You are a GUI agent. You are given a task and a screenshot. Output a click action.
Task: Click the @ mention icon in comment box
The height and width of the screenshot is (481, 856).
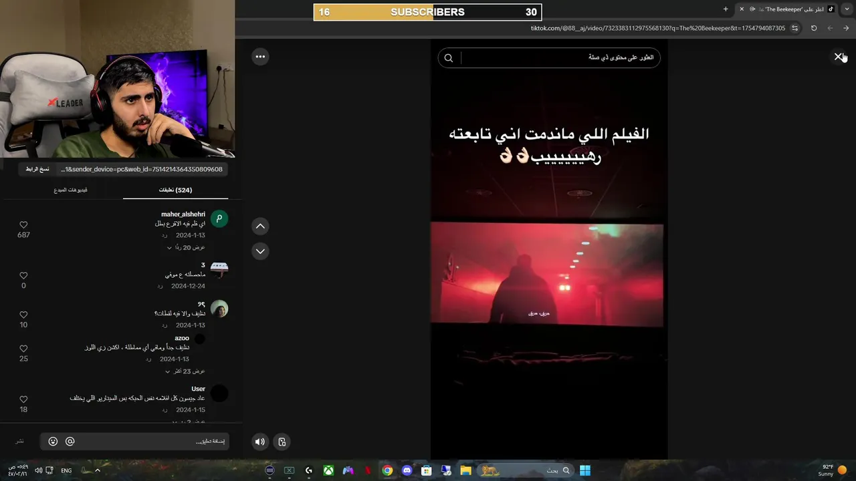tap(70, 442)
